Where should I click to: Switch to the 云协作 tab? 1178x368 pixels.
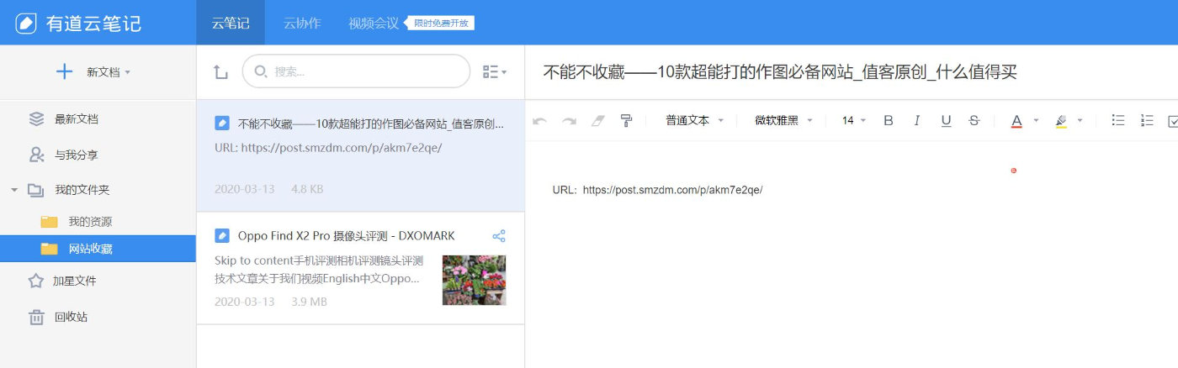click(x=301, y=23)
